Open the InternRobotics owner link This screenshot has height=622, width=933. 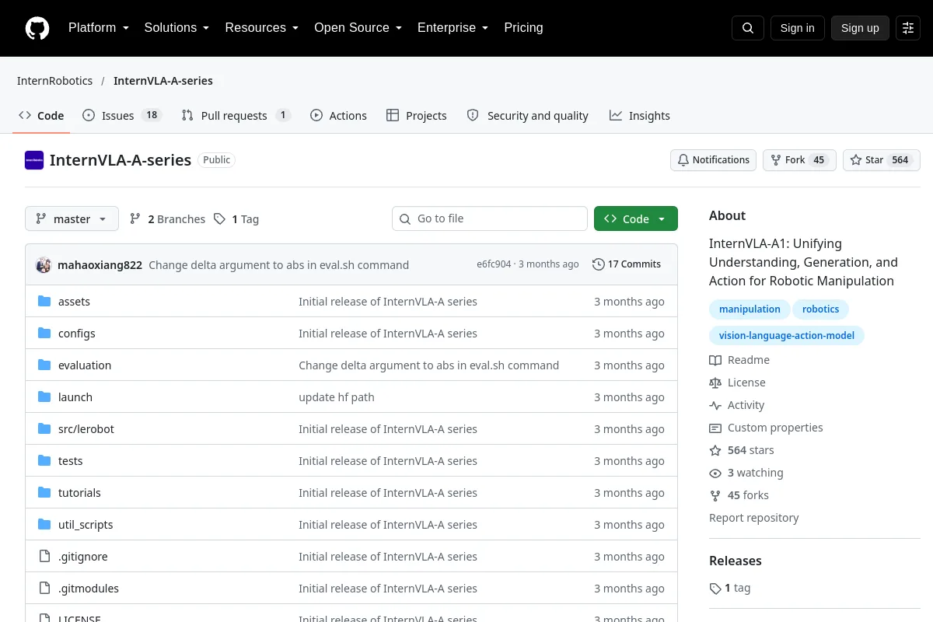click(54, 81)
